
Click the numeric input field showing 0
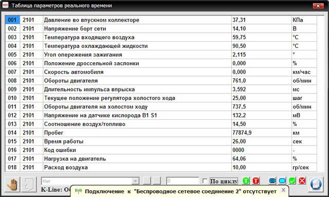tap(182, 181)
